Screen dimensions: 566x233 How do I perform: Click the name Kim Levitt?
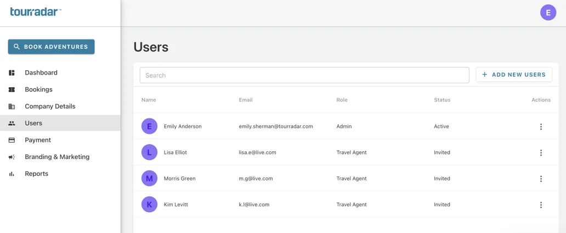[176, 204]
